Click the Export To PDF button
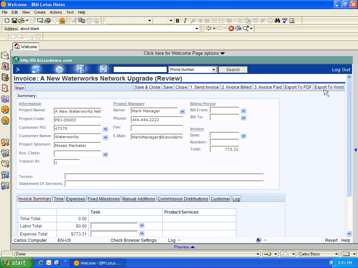This screenshot has height=268, width=358. pyautogui.click(x=298, y=87)
